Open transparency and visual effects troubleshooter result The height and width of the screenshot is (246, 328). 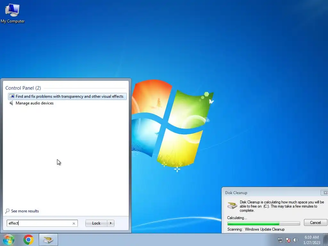67,96
